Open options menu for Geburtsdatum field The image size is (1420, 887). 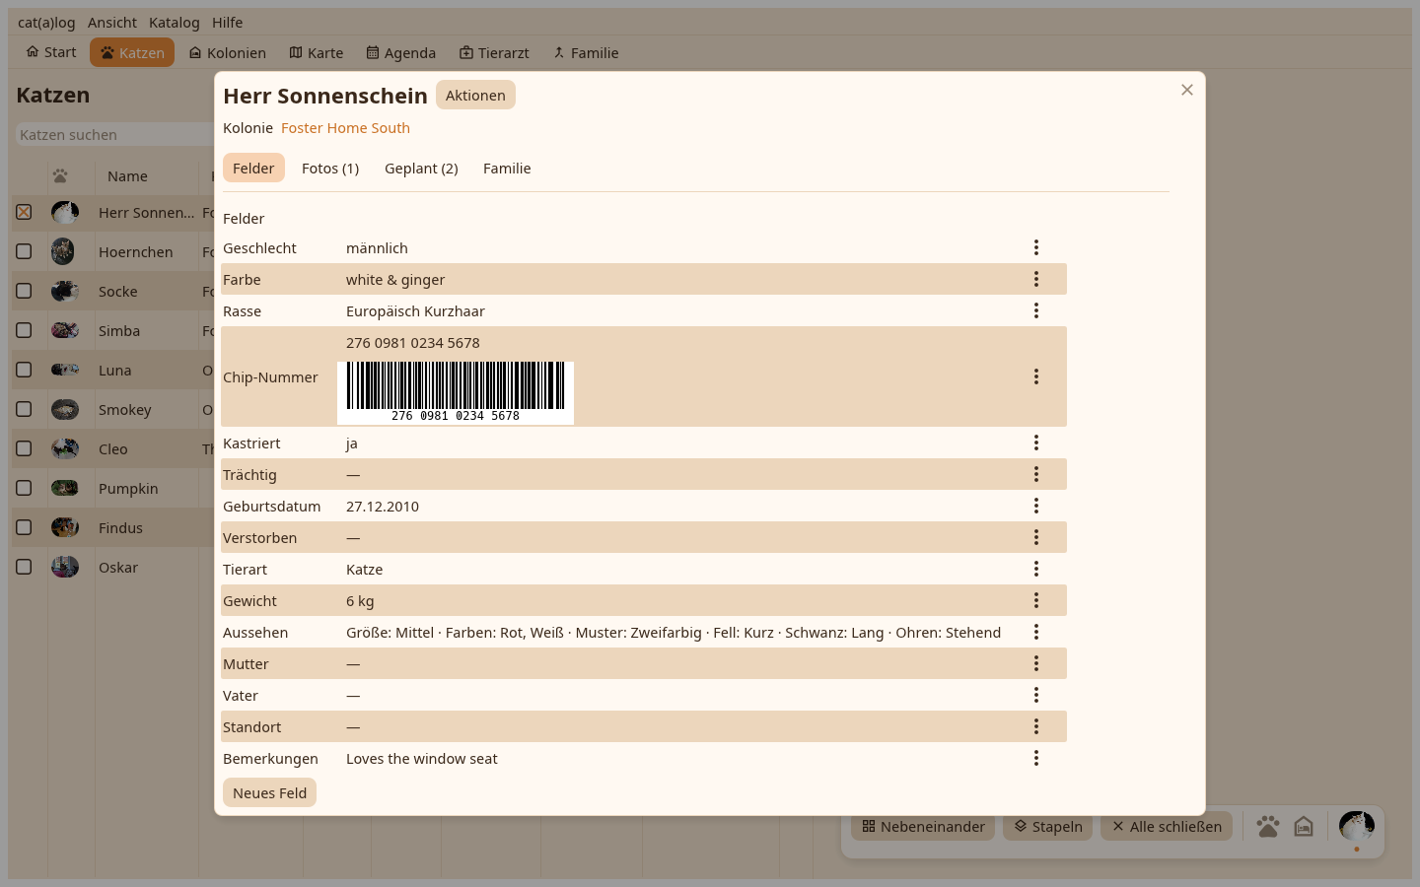pyautogui.click(x=1036, y=506)
